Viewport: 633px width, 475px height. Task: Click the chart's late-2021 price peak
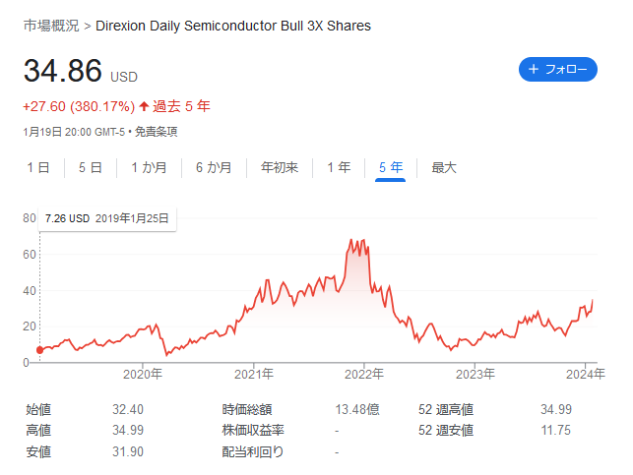[350, 240]
